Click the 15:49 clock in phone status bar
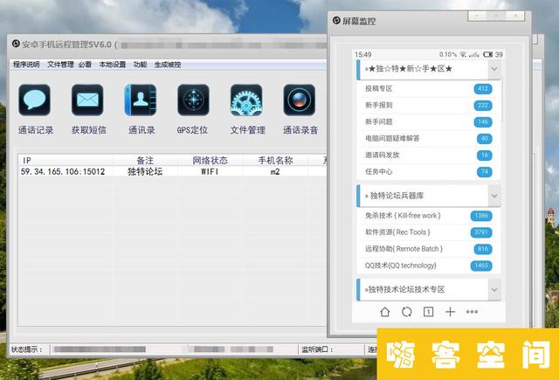559x380 pixels. pyautogui.click(x=363, y=54)
